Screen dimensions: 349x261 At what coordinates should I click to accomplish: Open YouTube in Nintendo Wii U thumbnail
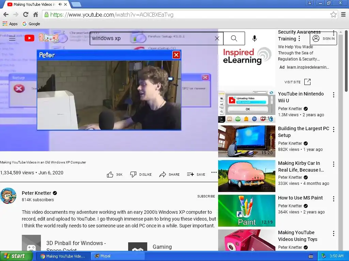click(247, 107)
